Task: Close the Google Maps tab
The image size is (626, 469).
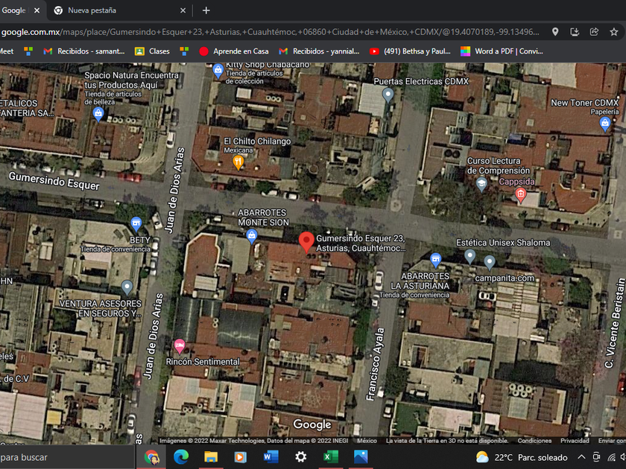Action: [37, 10]
